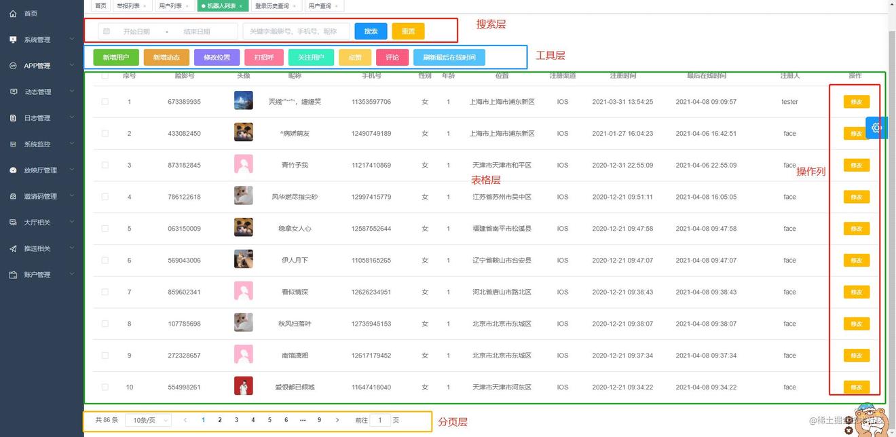Image resolution: width=896 pixels, height=437 pixels.
Task: Toggle the select-all checkbox in table header
Action: click(x=105, y=76)
